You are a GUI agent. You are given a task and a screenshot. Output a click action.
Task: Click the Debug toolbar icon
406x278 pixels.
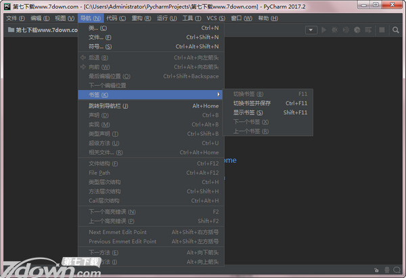pyautogui.click(x=335, y=30)
